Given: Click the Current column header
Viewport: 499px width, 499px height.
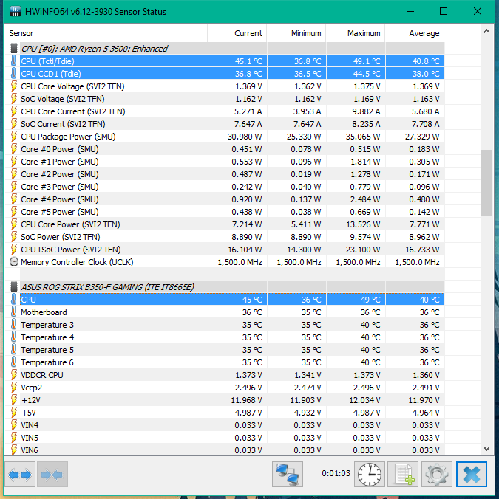Looking at the screenshot, I should coord(237,33).
